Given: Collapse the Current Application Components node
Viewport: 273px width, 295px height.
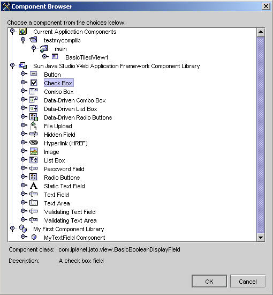Looking at the screenshot, I should pyautogui.click(x=12, y=31).
